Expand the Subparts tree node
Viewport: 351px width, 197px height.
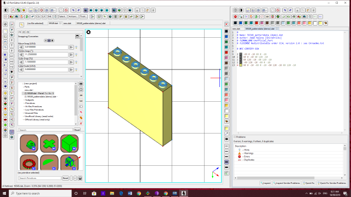tap(24, 100)
